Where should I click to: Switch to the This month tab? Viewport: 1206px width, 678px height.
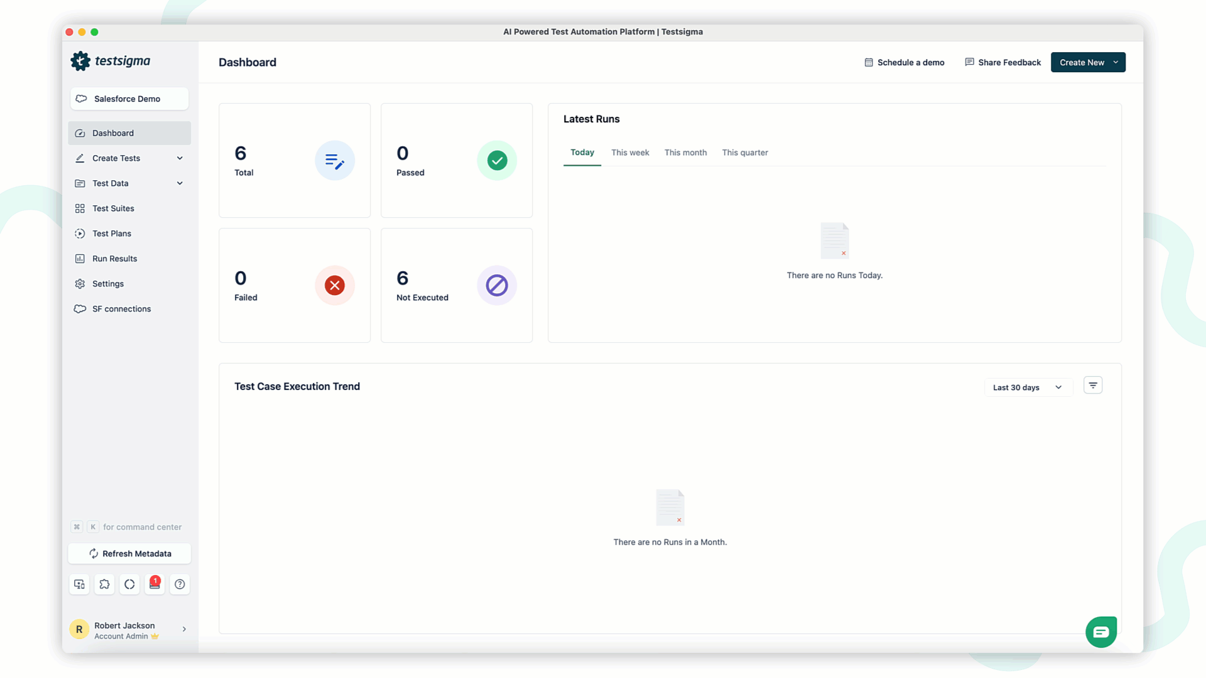click(x=685, y=153)
